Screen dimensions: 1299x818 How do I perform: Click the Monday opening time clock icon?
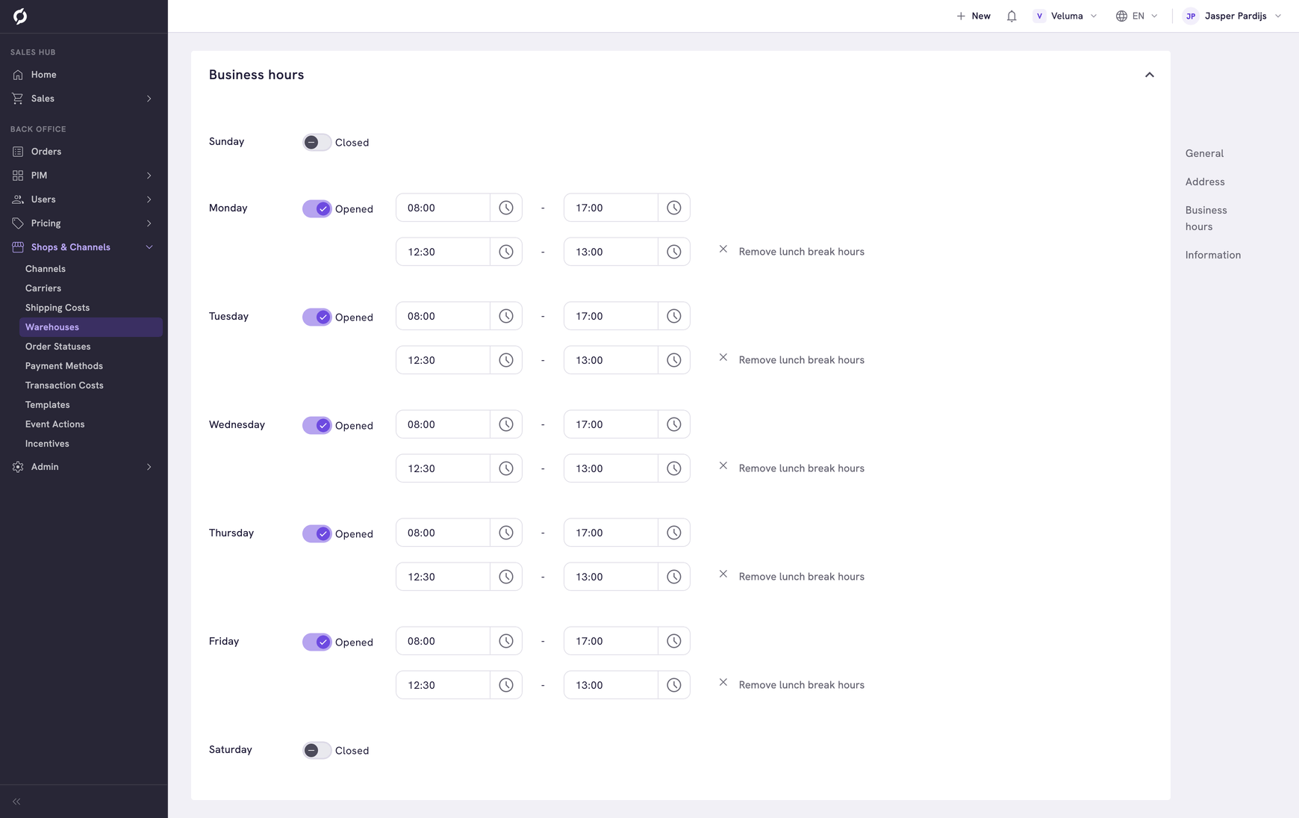coord(506,208)
